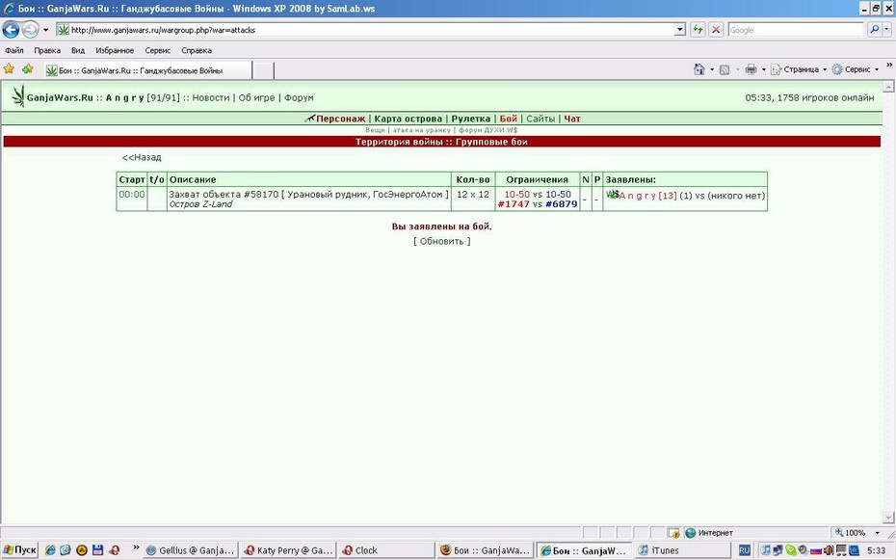
Task: Switch to Katy Perry @ Ga... taskbar window
Action: (x=288, y=550)
